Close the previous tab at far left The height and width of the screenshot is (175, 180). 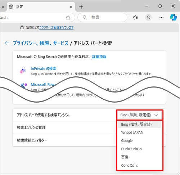3,7
